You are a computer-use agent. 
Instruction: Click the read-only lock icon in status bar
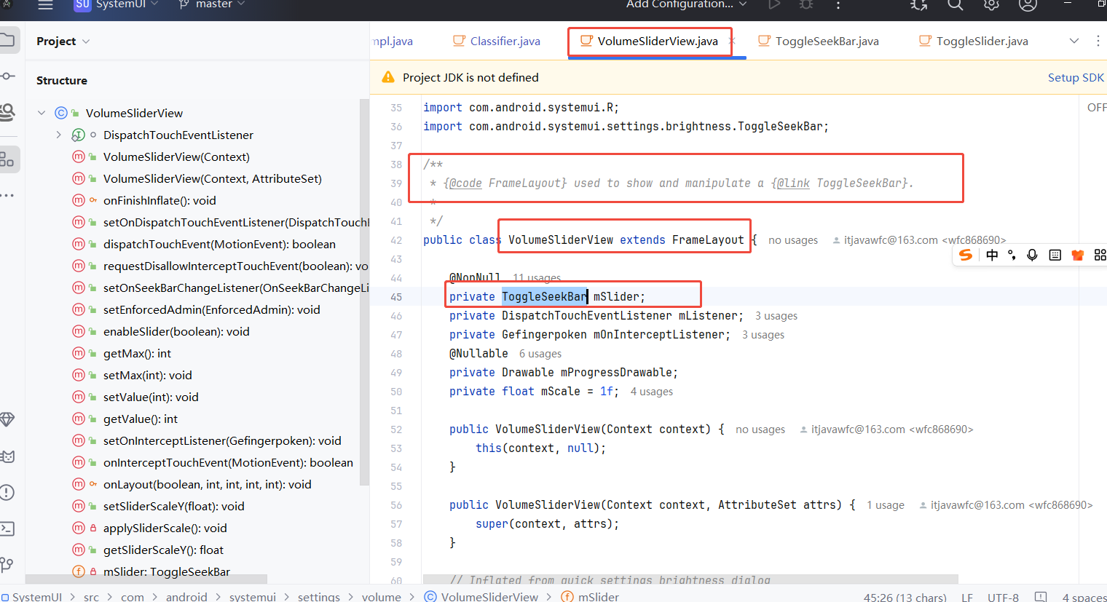(1041, 597)
